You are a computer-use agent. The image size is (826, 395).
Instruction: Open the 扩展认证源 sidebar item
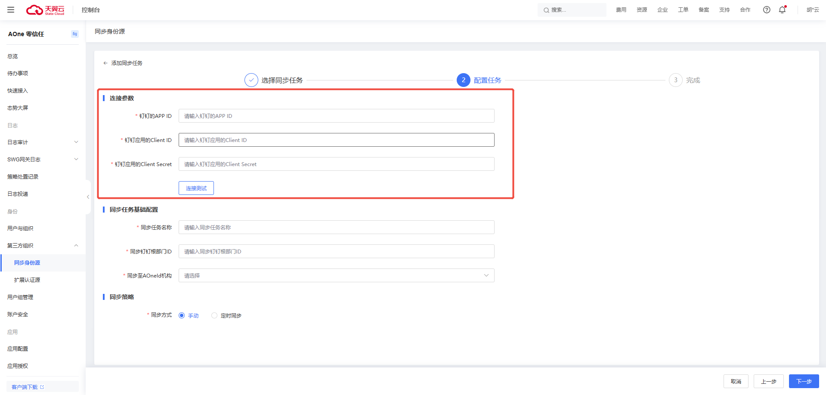(27, 280)
